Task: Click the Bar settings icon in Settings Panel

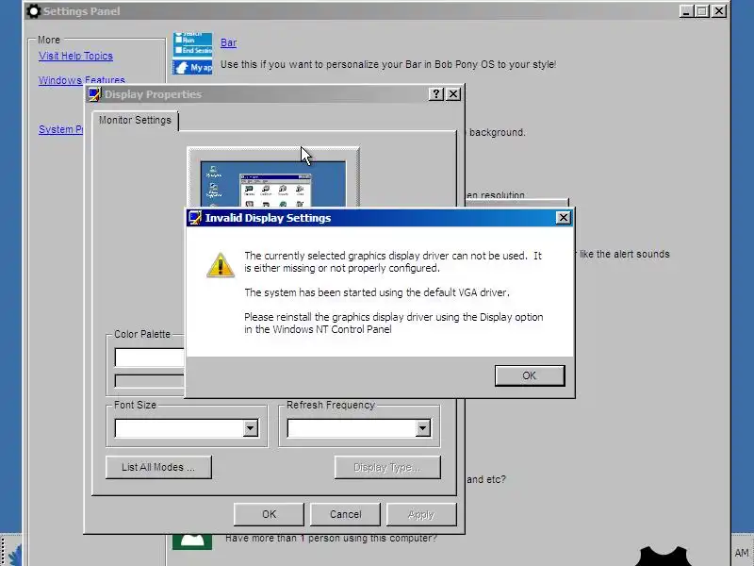Action: (193, 53)
